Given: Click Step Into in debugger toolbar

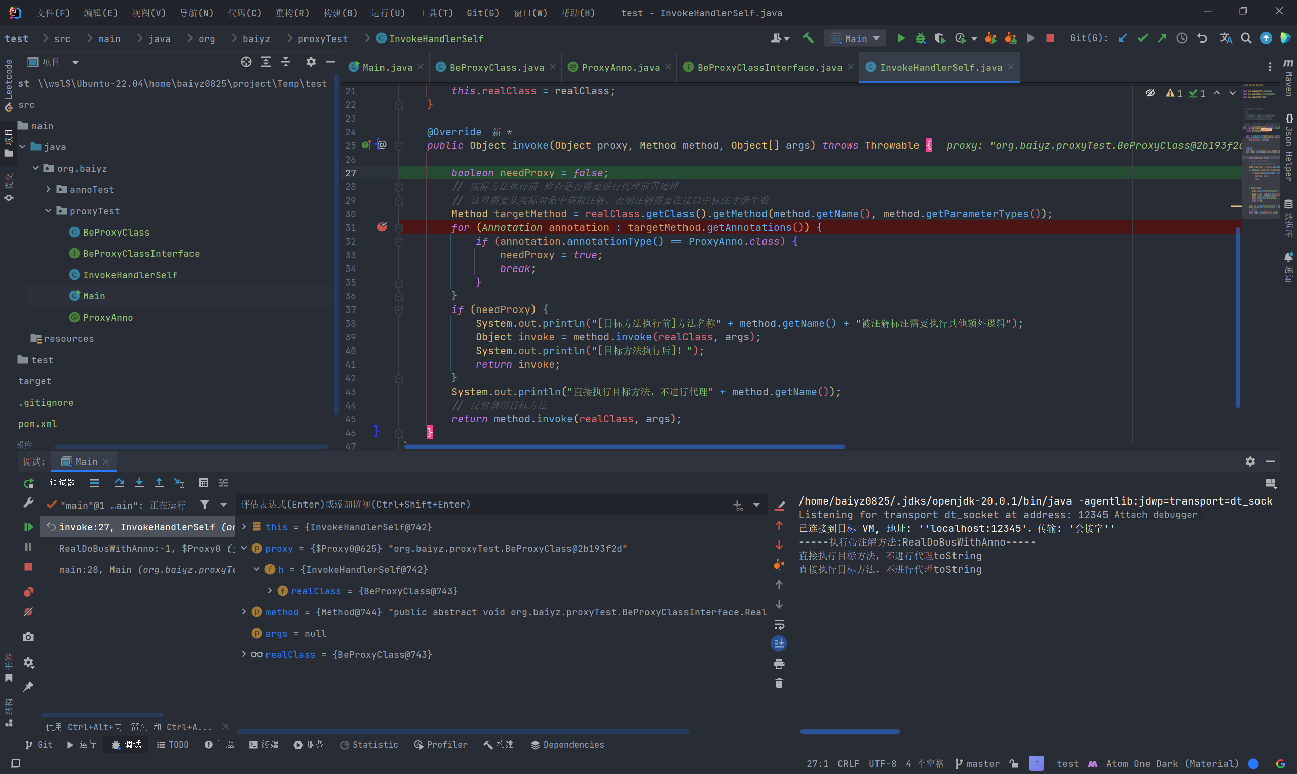Looking at the screenshot, I should point(139,483).
